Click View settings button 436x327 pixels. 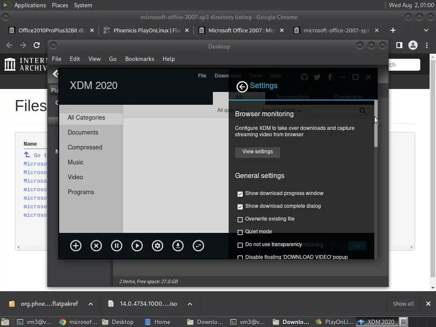coord(258,152)
